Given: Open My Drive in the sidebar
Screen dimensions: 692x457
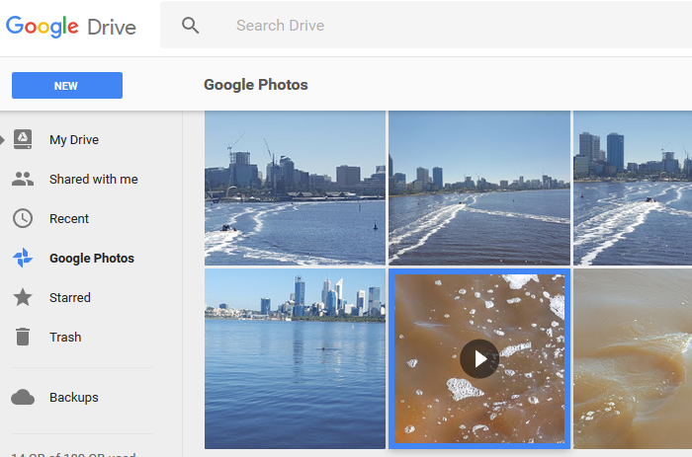Looking at the screenshot, I should click(74, 140).
